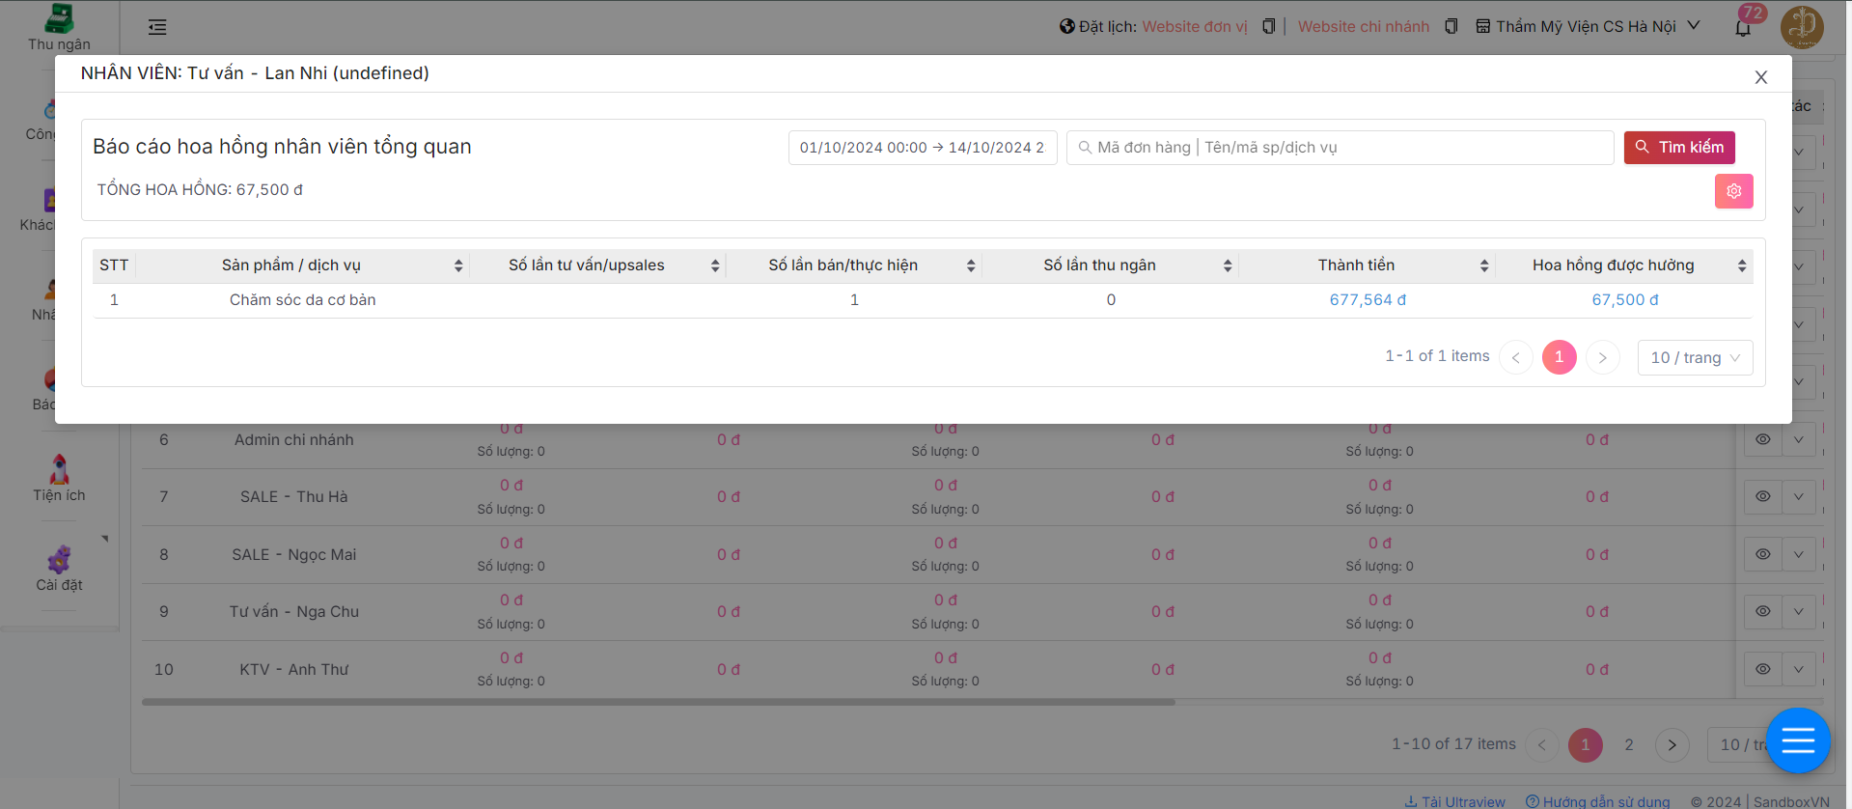
Task: Click the Tìm kiếm search button
Action: 1678,148
